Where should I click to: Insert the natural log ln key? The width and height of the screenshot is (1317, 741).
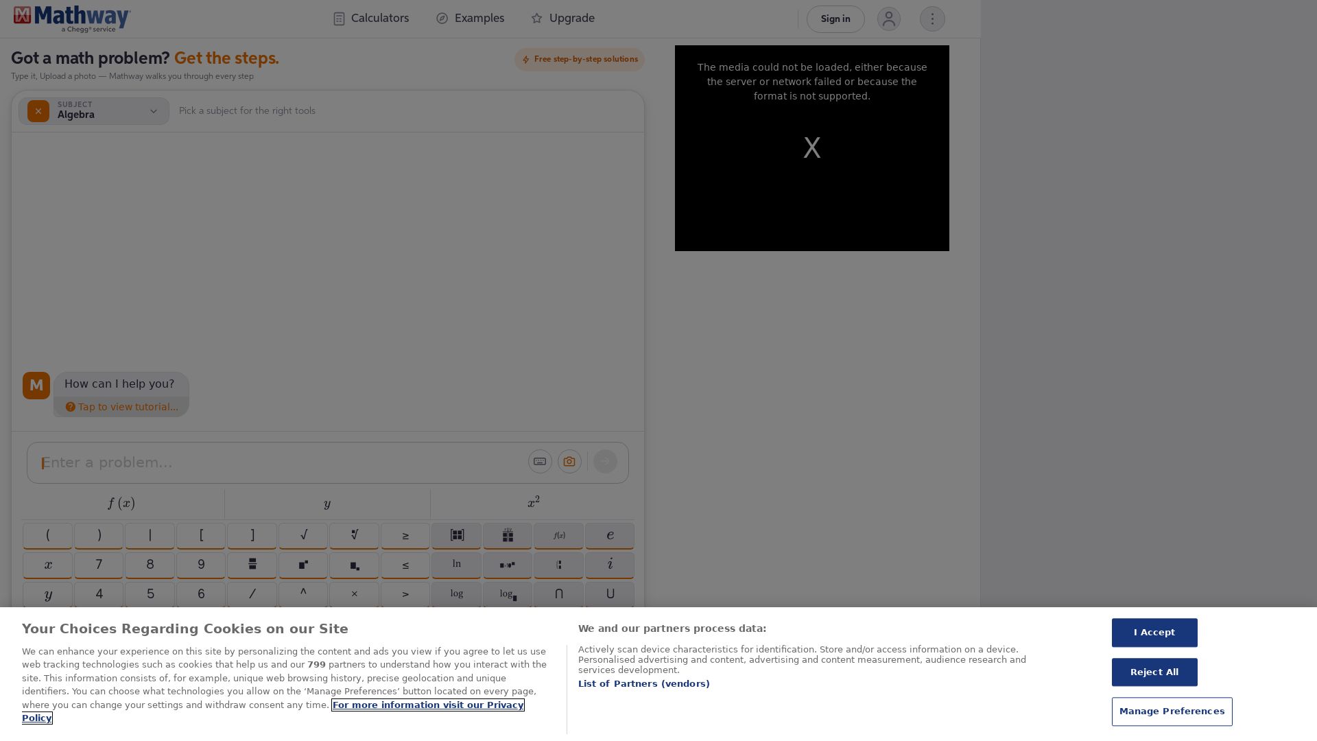pyautogui.click(x=456, y=565)
